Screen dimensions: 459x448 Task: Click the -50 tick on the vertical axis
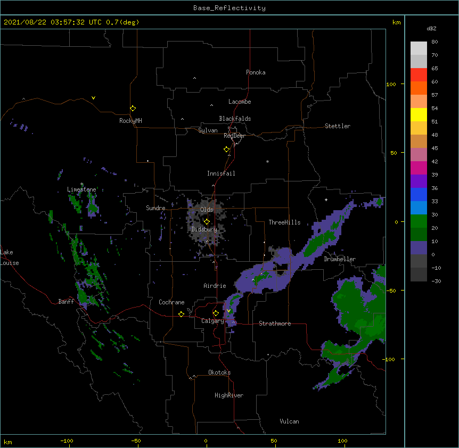click(391, 291)
